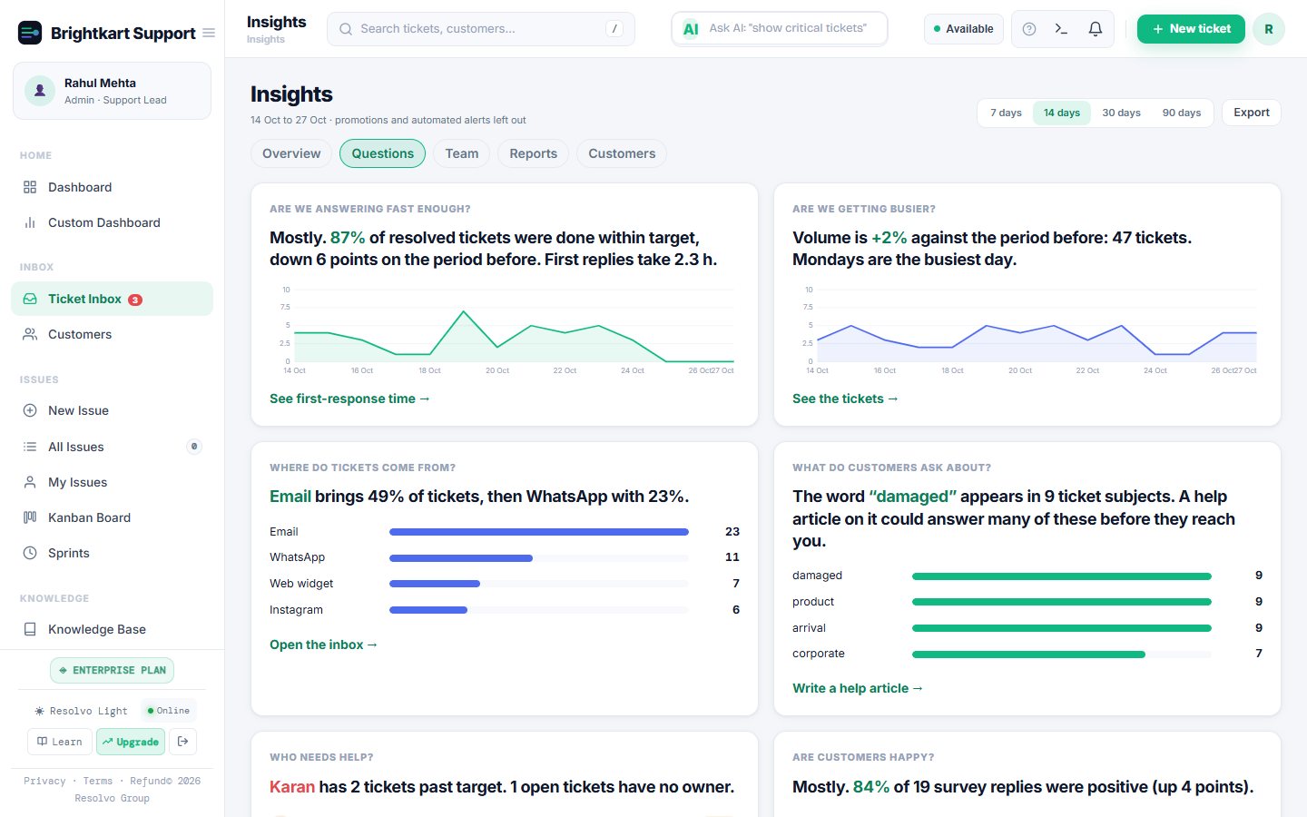Open the command terminal icon

pos(1061,29)
